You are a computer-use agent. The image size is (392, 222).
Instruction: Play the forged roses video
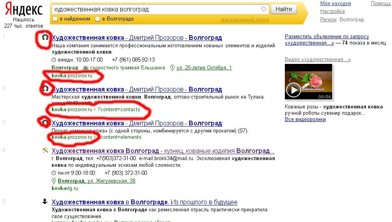pos(294,90)
